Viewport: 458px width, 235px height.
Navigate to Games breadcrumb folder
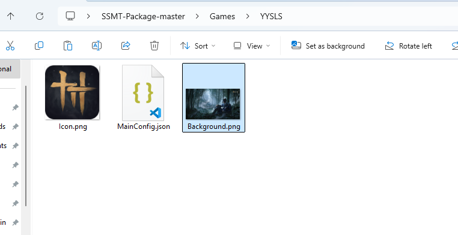(222, 16)
